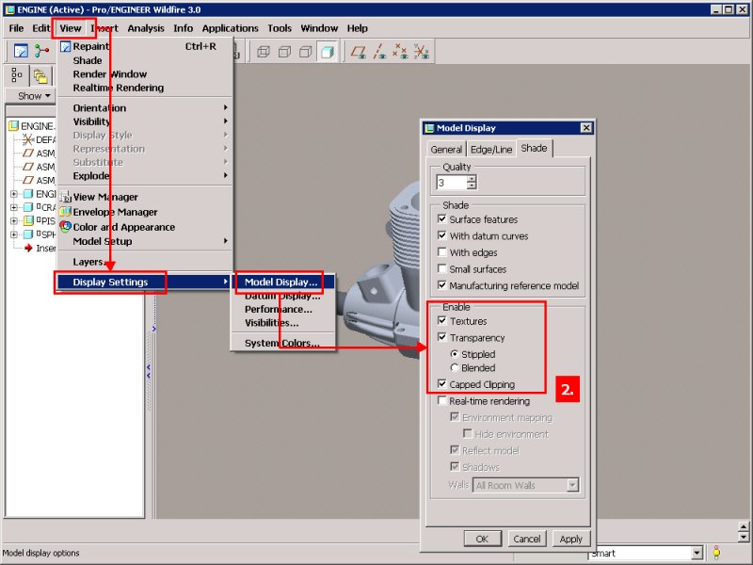753x565 pixels.
Task: Toggle Manufacturing reference model checkbox
Action: click(442, 285)
